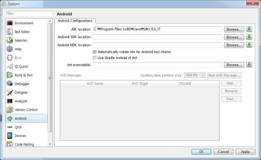This screenshot has width=261, height=160.
Task: Select the Build & Run category
Action: 27,75
